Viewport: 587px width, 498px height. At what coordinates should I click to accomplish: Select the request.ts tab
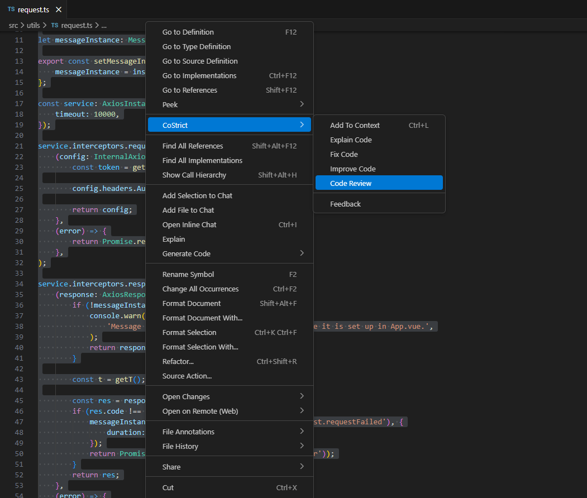click(x=34, y=9)
